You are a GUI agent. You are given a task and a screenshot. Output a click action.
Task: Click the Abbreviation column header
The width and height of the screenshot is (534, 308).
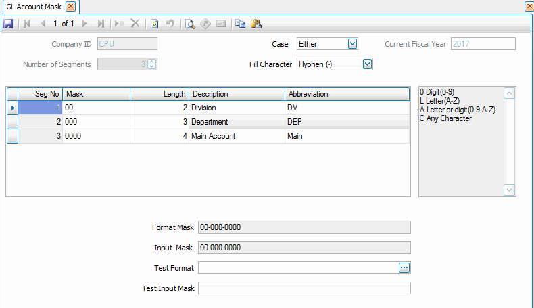[x=346, y=94]
